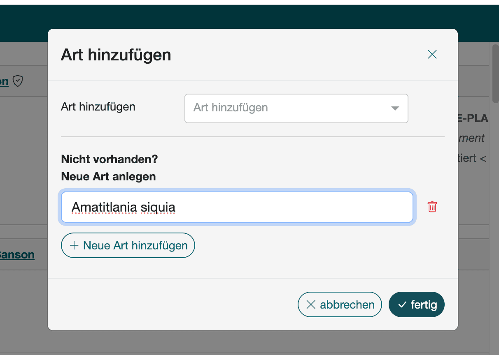Delete the Amatitlania siquia entry with trash icon
The width and height of the screenshot is (499, 355).
432,207
